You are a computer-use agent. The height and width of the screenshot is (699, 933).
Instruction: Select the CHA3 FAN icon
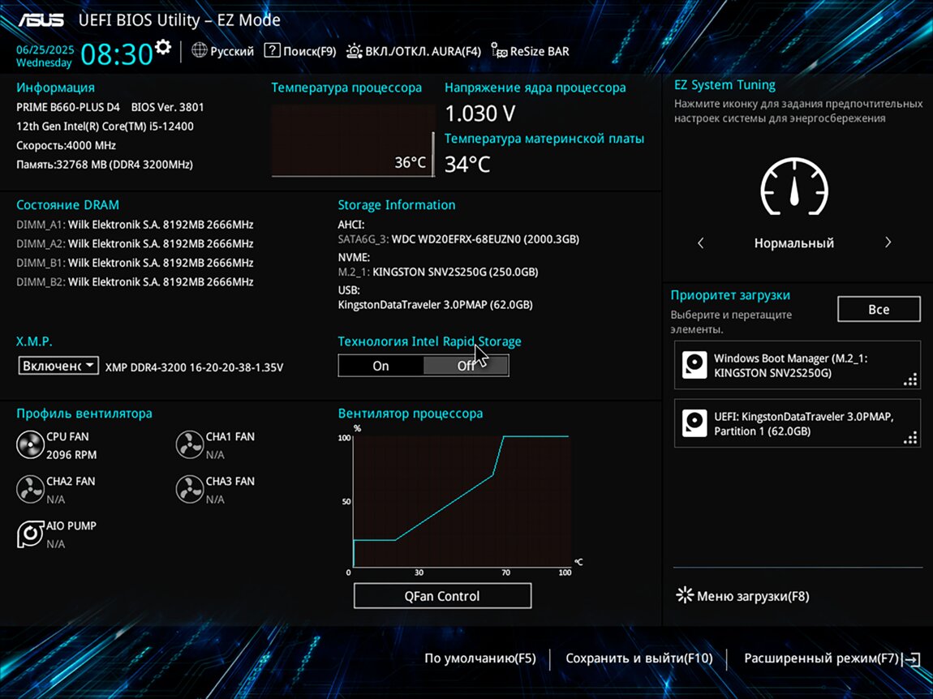[189, 489]
